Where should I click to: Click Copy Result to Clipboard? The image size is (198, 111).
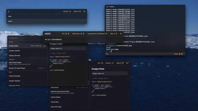97,34
